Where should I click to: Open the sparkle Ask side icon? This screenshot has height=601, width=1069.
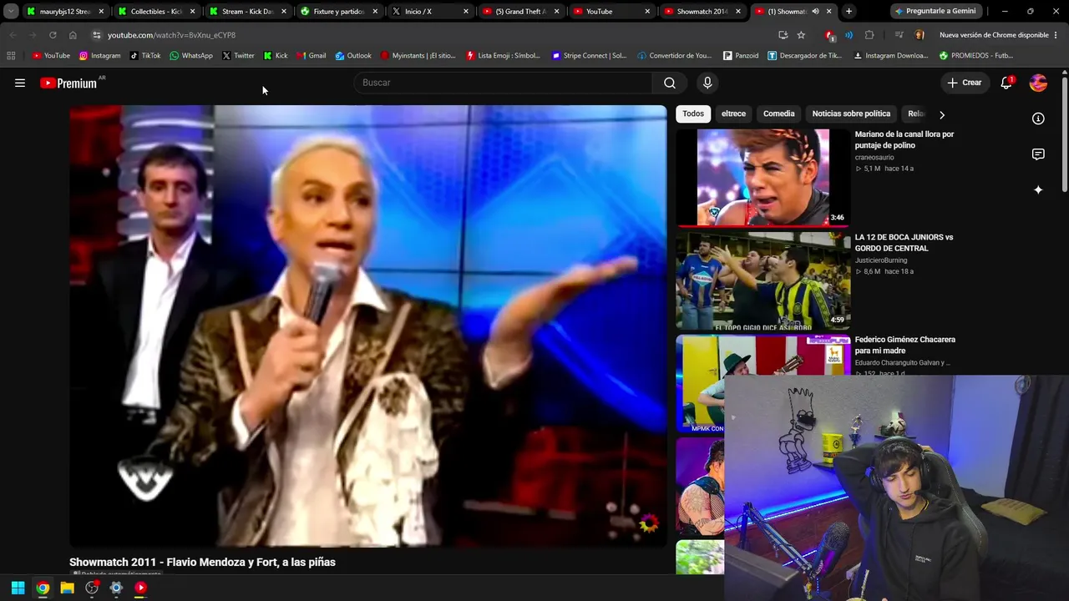point(1038,190)
